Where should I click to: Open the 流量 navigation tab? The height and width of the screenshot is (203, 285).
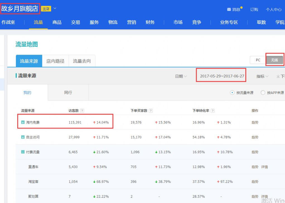pos(38,22)
